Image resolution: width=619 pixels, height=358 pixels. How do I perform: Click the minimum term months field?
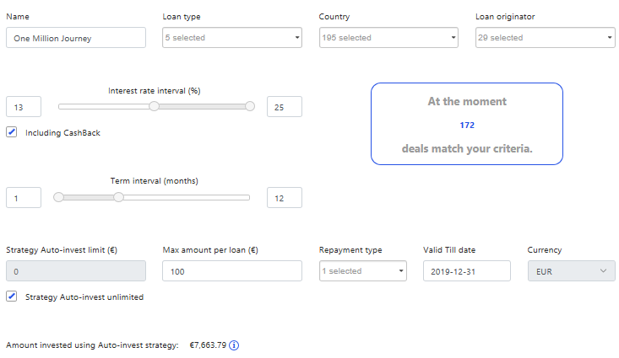point(24,197)
